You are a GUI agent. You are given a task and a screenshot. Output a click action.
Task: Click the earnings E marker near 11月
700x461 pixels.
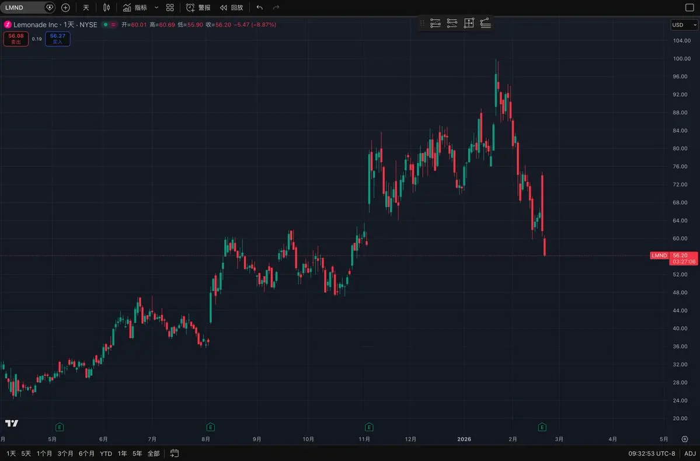[x=369, y=427]
